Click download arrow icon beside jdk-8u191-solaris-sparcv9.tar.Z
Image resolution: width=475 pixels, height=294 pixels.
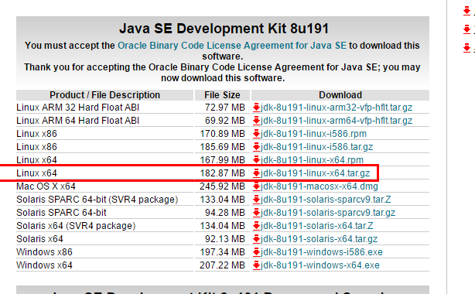point(256,200)
